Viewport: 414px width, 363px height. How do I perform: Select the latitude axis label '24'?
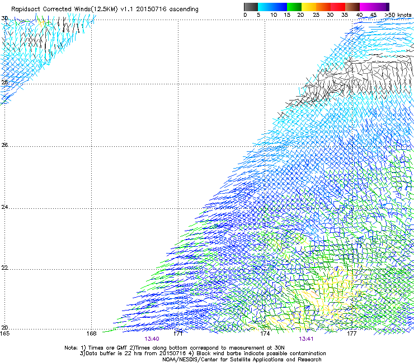4,207
